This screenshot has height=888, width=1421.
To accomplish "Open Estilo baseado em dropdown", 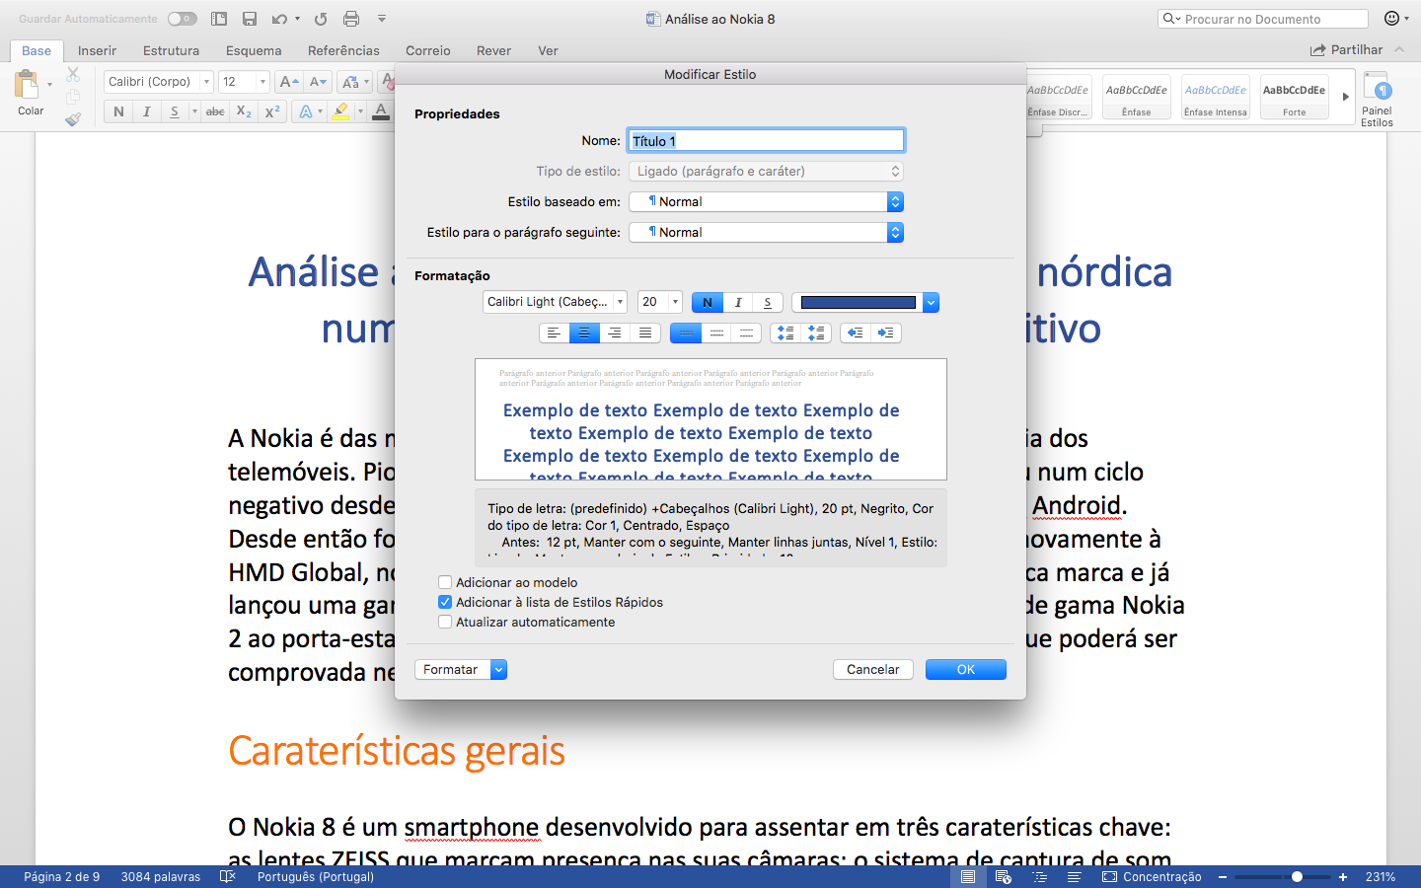I will coord(766,201).
